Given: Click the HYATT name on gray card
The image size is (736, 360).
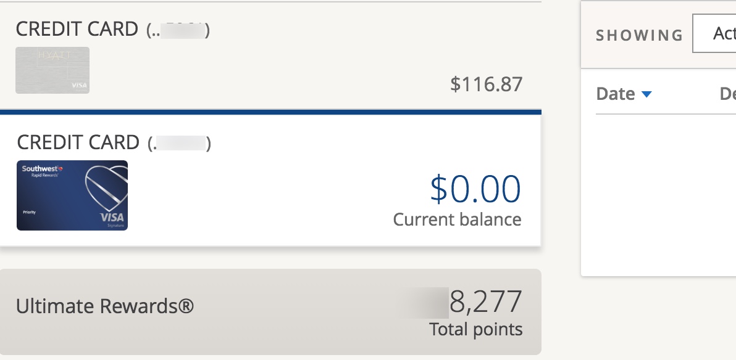Looking at the screenshot, I should tap(55, 55).
